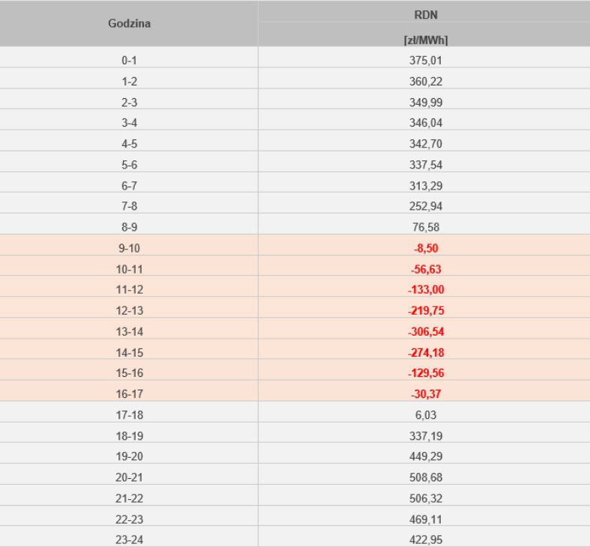This screenshot has height=547, width=590.
Task: Select highlighted 10-11 hour row
Action: pyautogui.click(x=129, y=269)
